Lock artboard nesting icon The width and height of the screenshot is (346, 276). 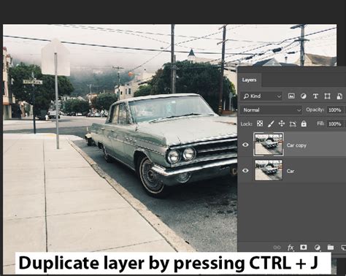tap(293, 124)
